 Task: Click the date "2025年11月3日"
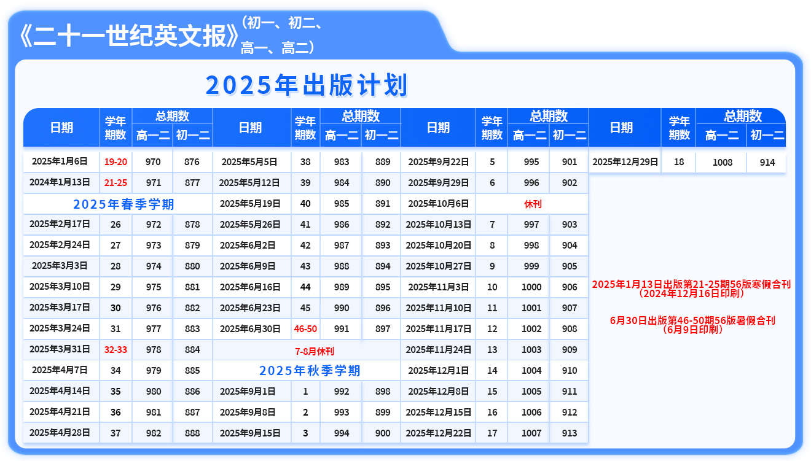(x=439, y=287)
